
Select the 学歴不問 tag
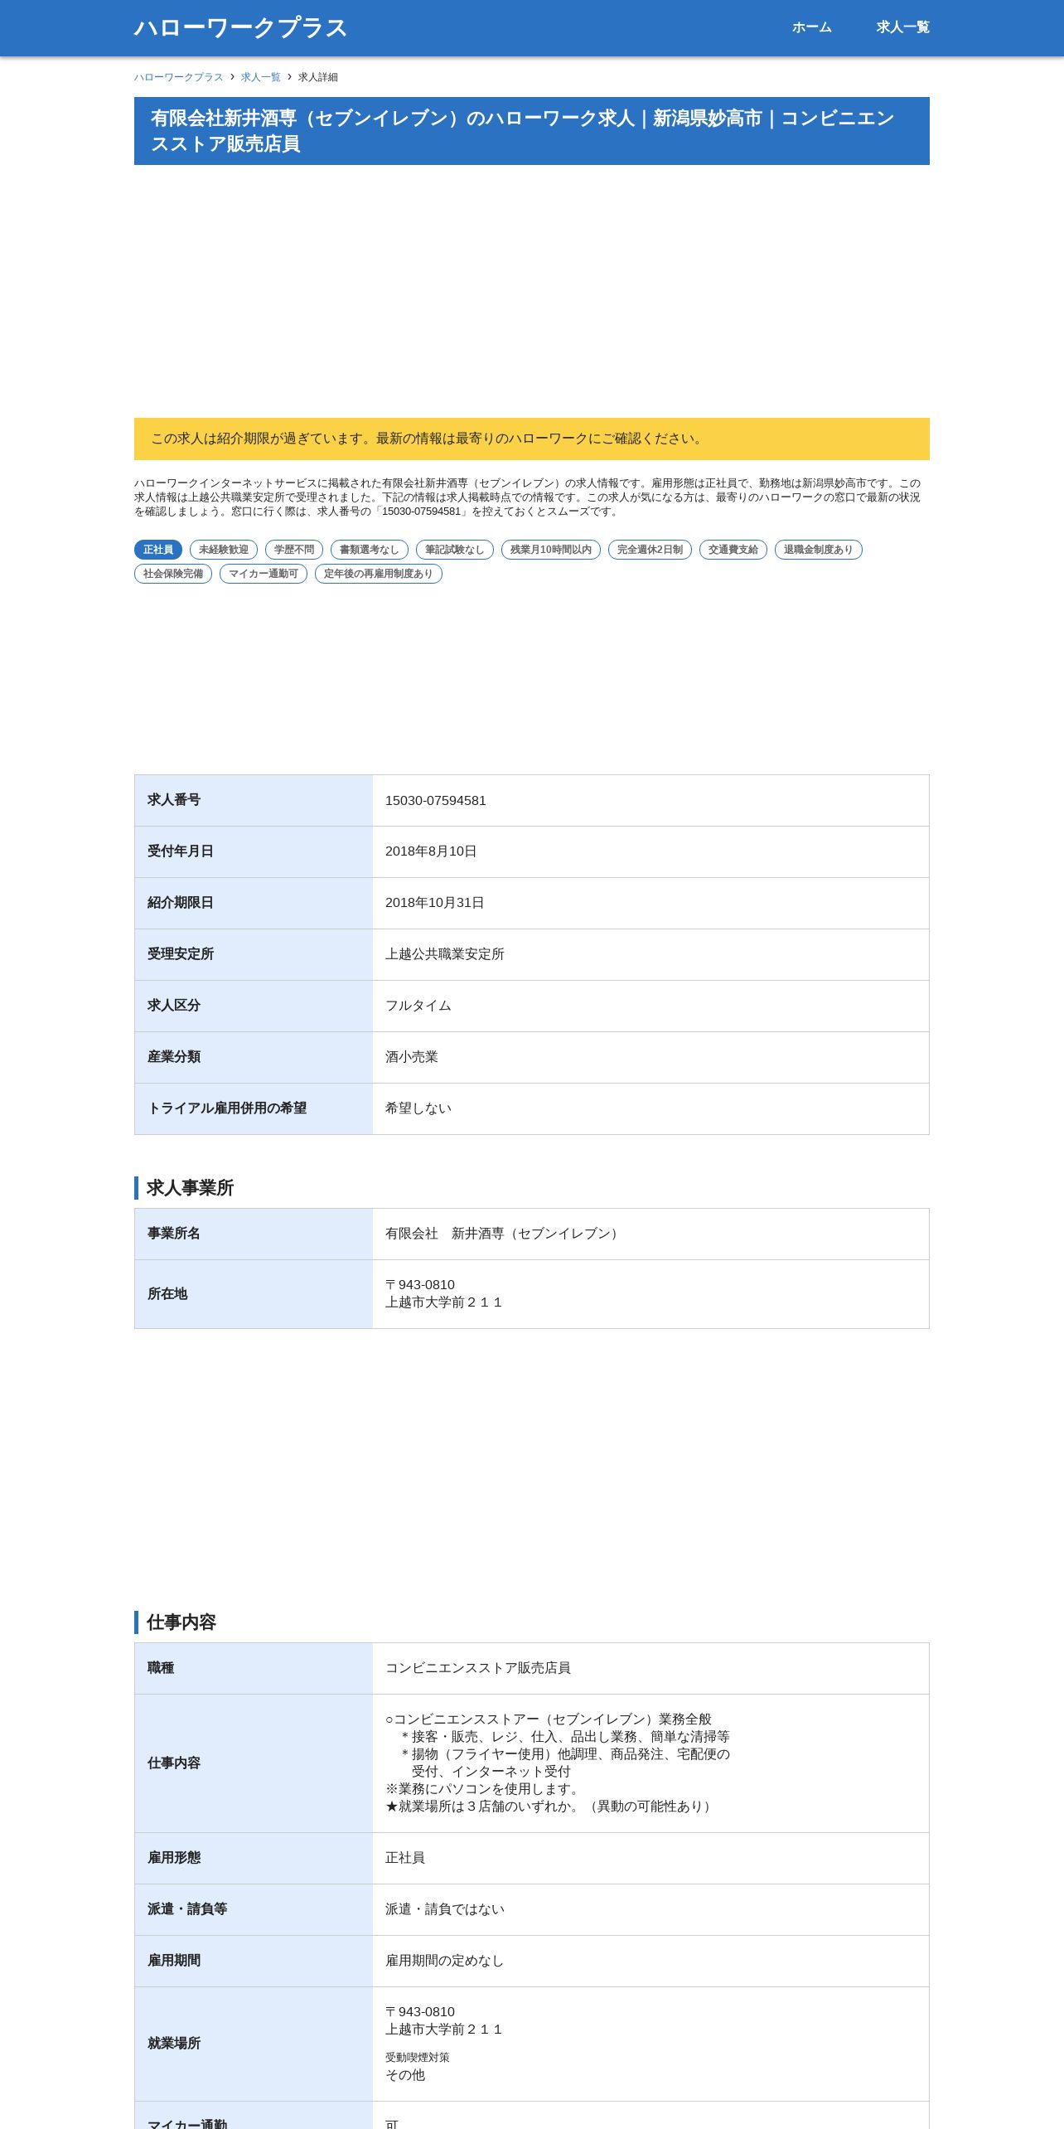coord(294,550)
